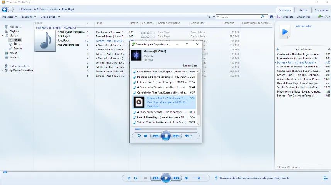The width and height of the screenshot is (331, 185).
Task: Open the Transmitir menu
Action: pyautogui.click(x=29, y=17)
